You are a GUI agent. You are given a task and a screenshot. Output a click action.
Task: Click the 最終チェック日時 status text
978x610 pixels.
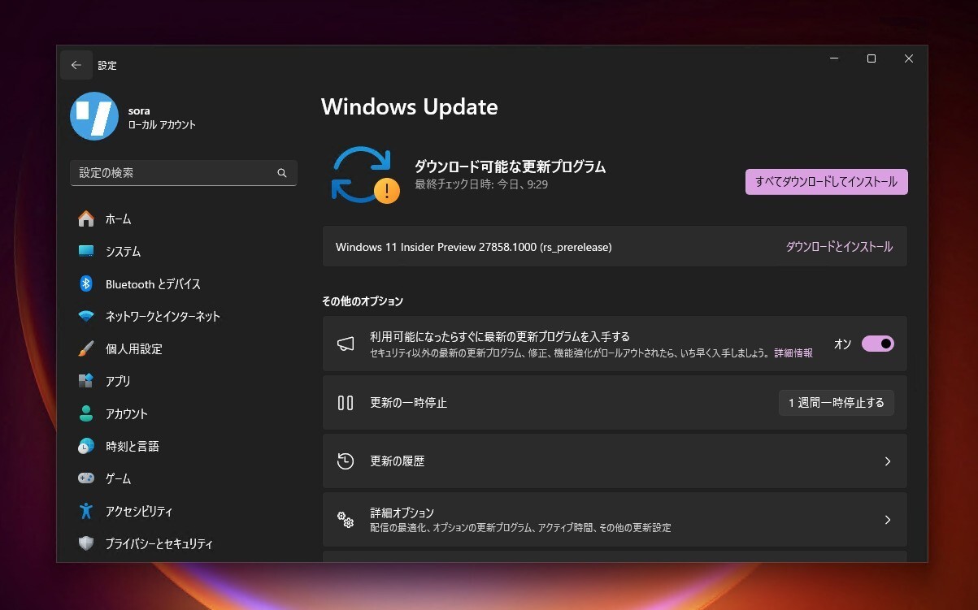[x=481, y=185]
